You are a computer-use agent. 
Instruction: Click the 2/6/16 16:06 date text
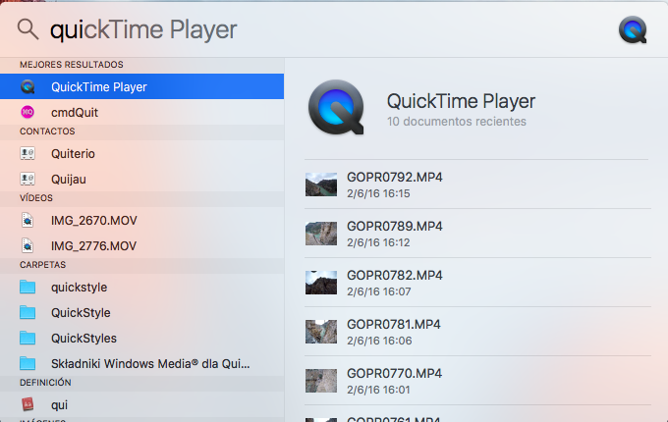click(379, 341)
